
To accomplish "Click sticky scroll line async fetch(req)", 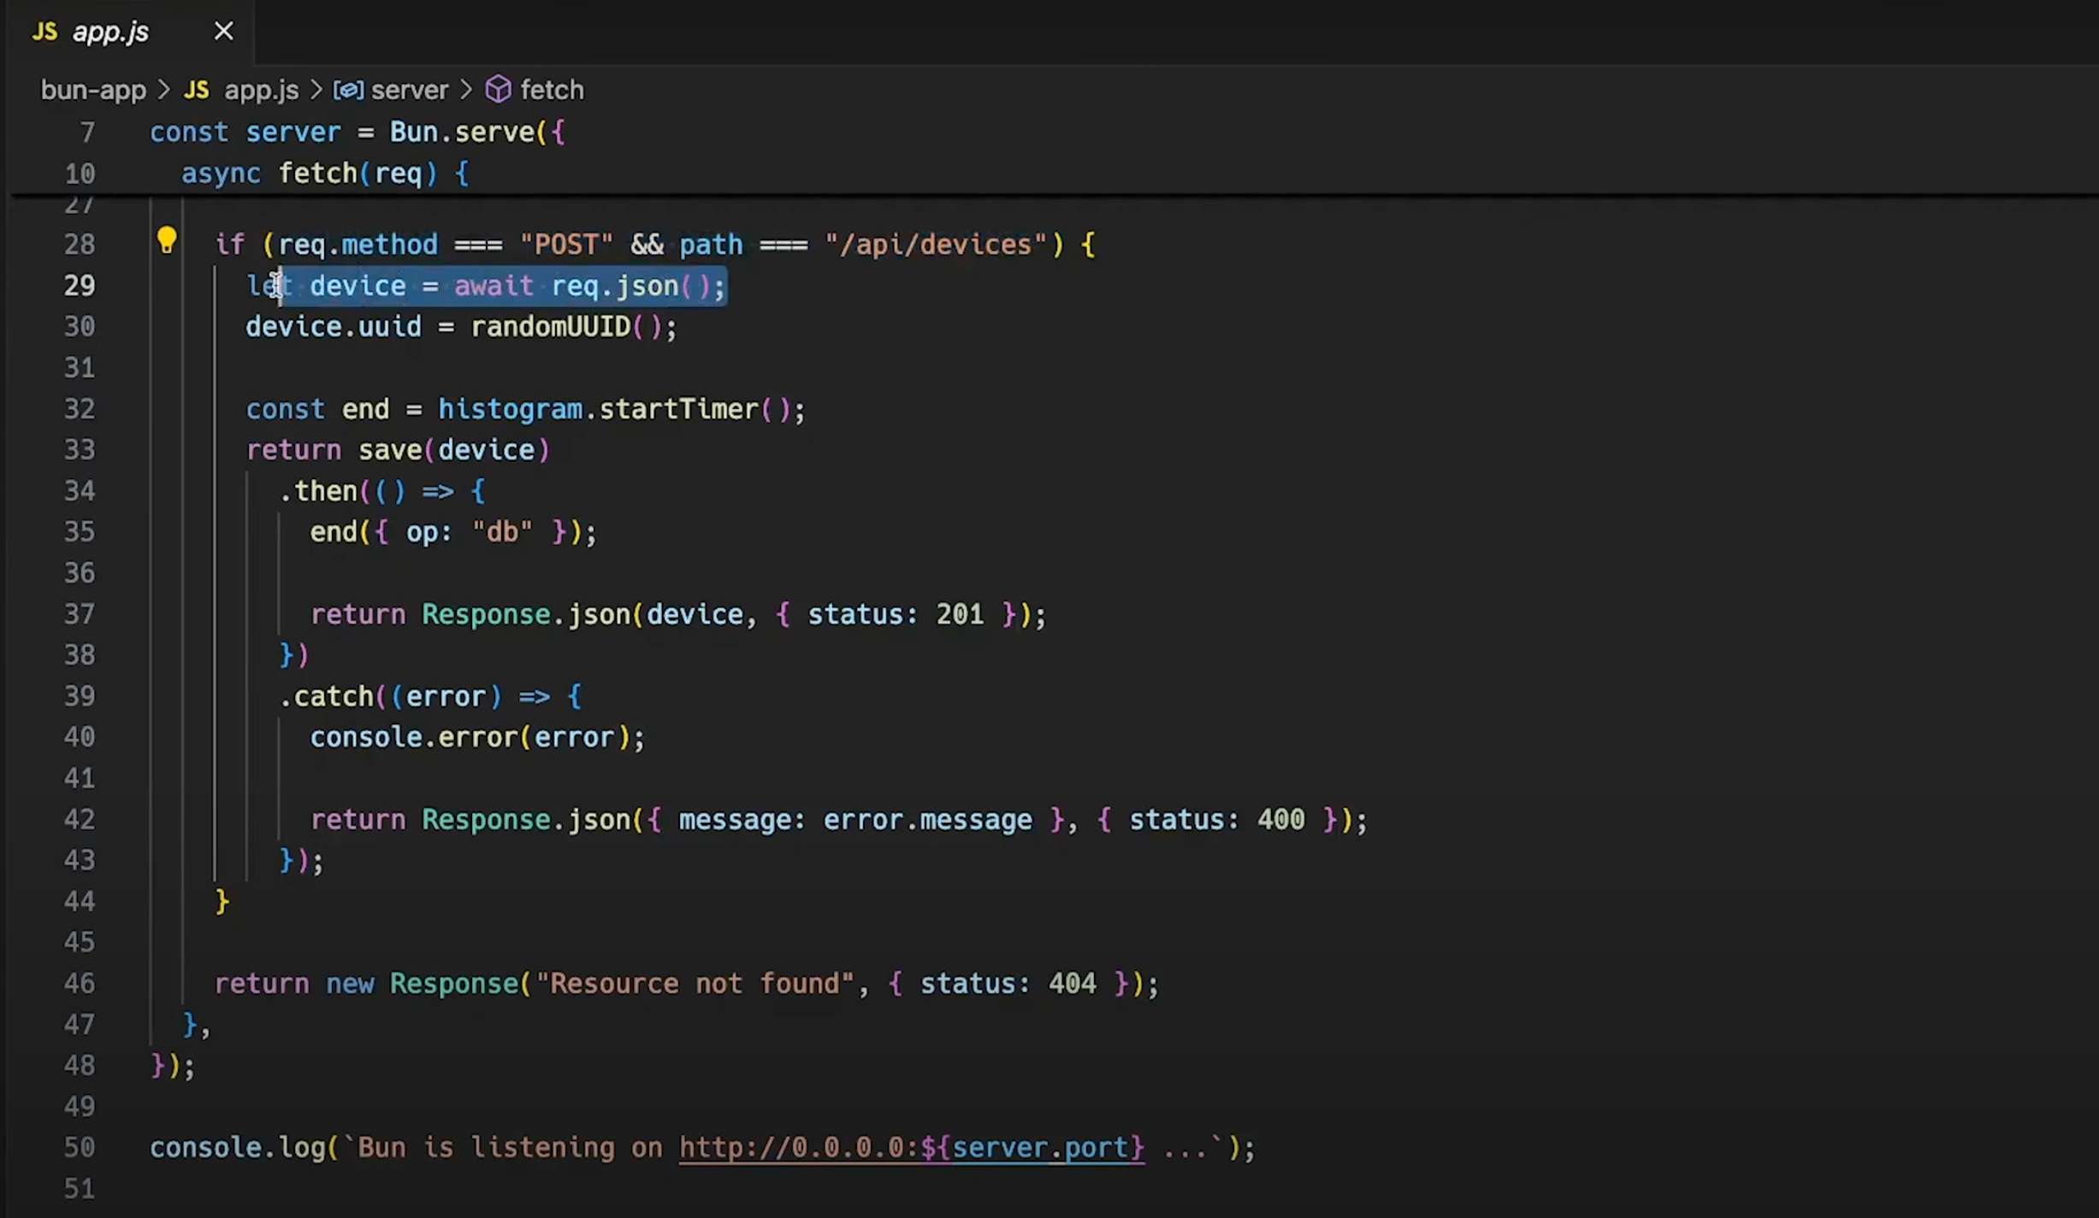I will pyautogui.click(x=325, y=174).
